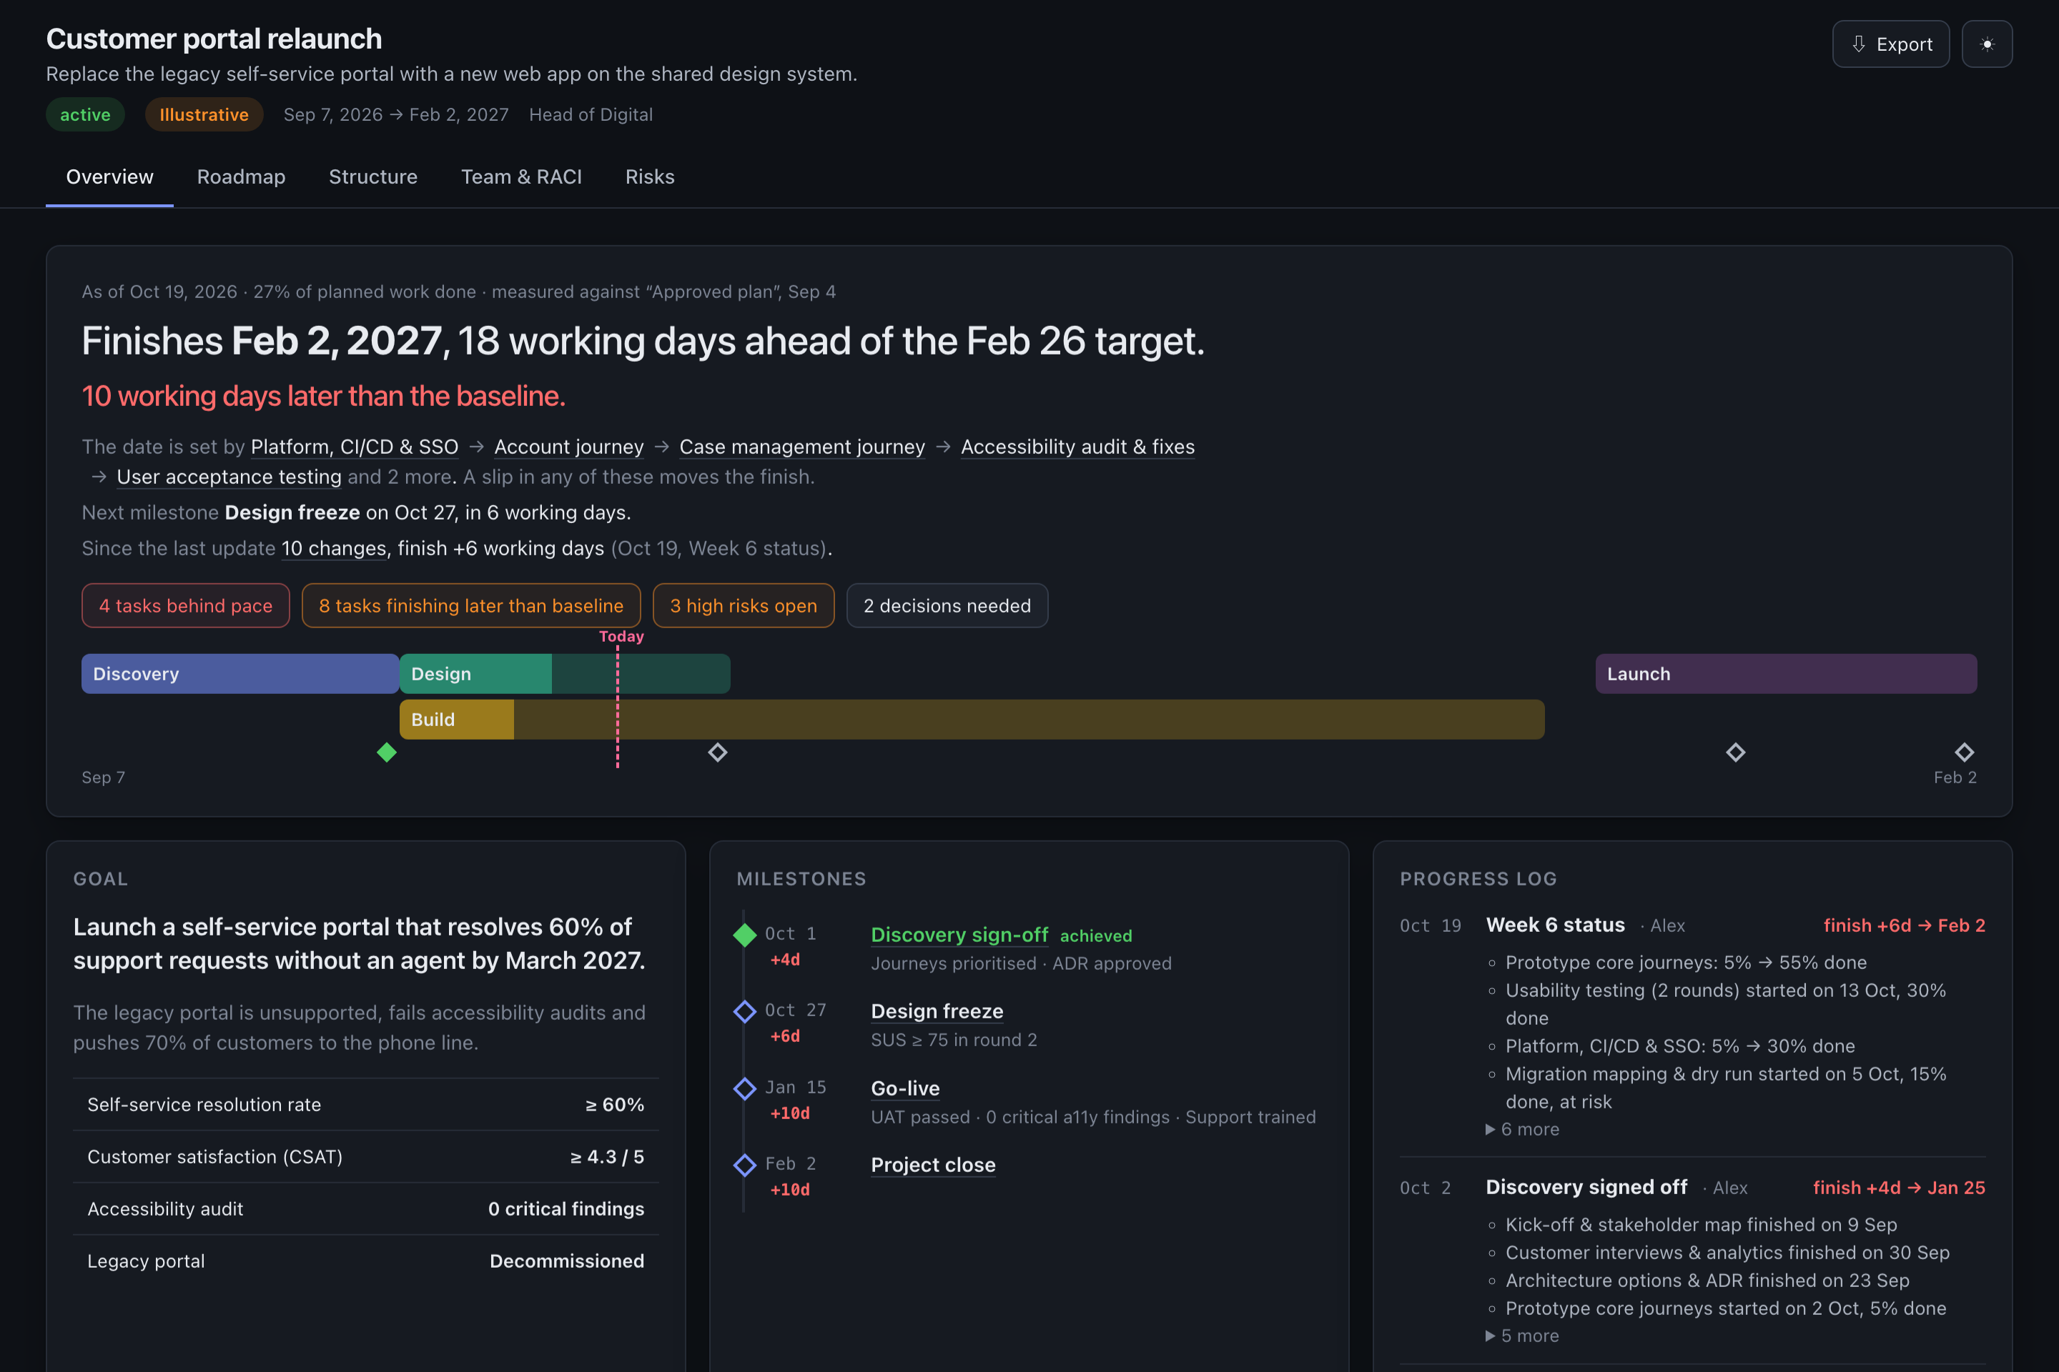The width and height of the screenshot is (2059, 1372).
Task: Open the Design freeze milestone link
Action: (x=937, y=1012)
